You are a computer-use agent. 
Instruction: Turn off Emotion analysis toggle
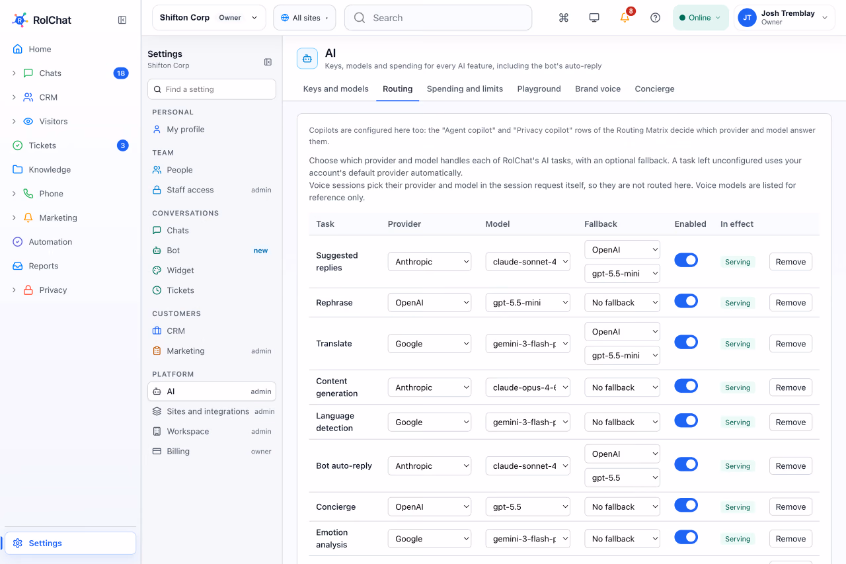click(686, 538)
